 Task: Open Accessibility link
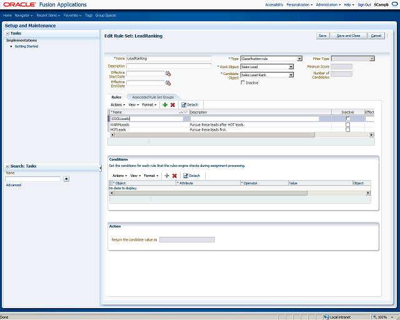click(274, 4)
